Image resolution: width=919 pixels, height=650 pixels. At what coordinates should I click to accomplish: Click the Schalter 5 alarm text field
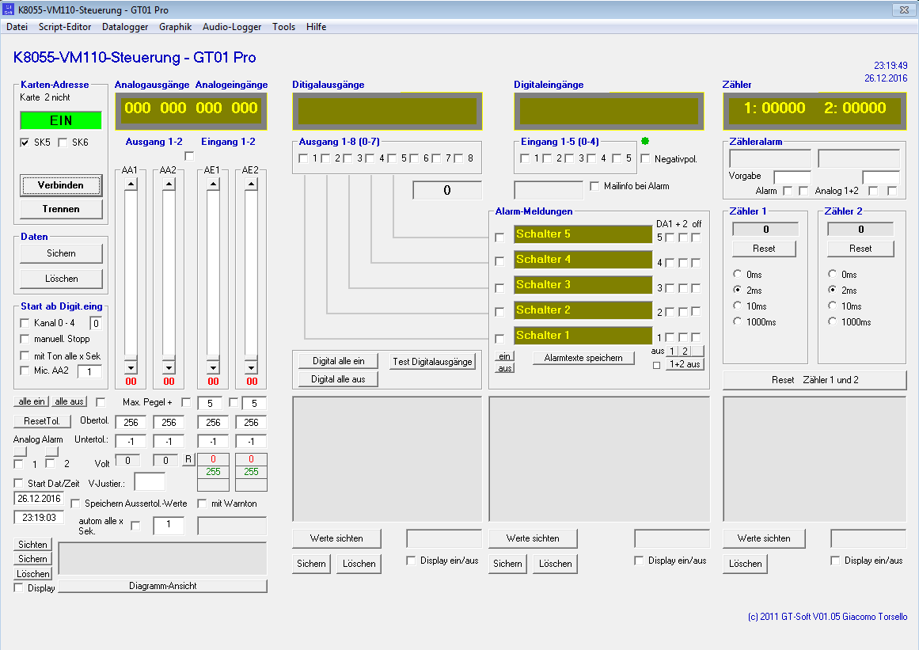coord(583,234)
